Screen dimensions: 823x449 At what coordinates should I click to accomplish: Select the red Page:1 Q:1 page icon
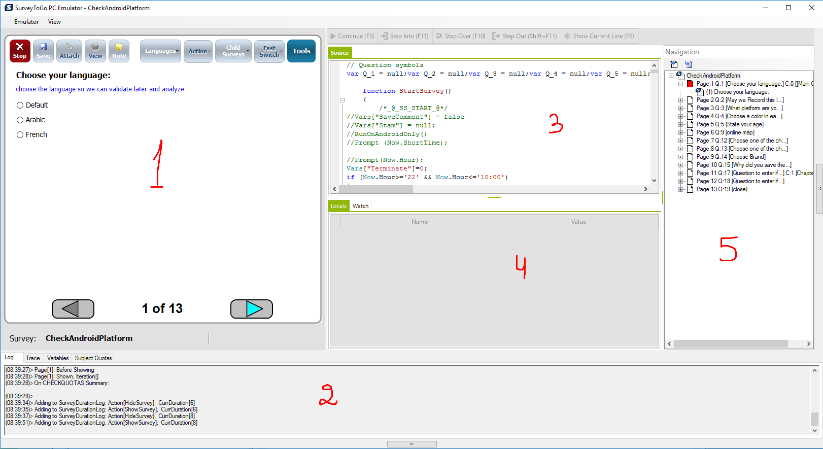coord(690,84)
